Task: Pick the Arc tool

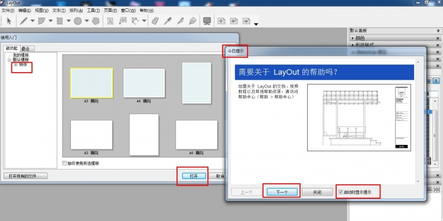Action: (42, 21)
